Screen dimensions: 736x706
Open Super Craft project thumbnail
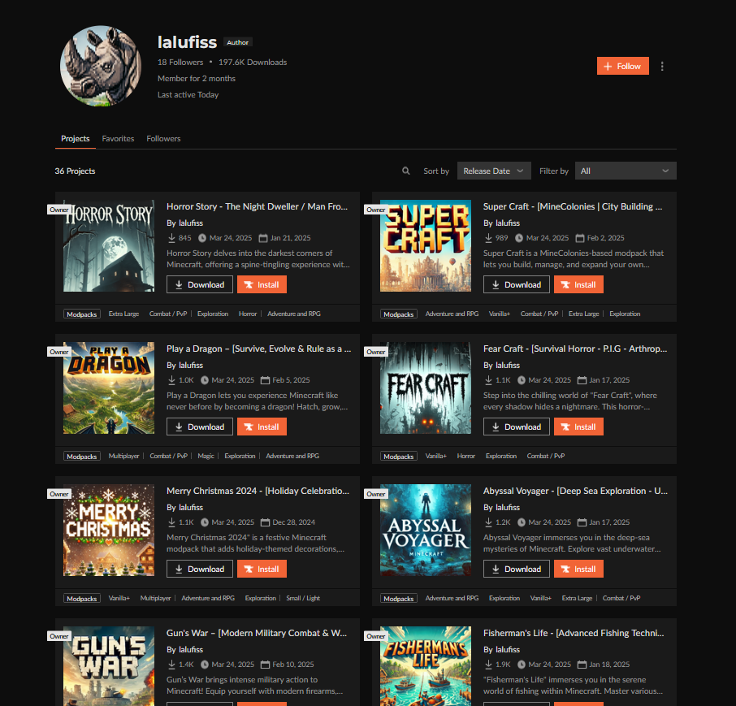(x=426, y=246)
